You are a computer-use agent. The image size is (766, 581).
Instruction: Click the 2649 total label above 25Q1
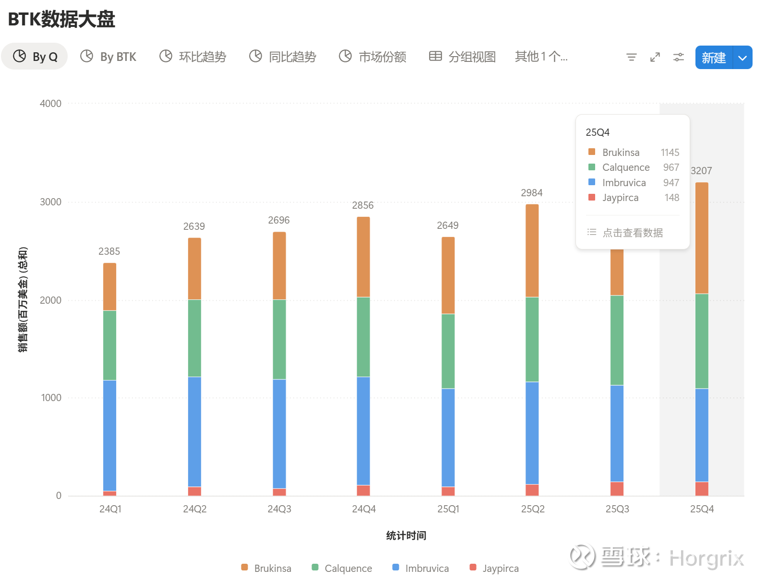coord(448,225)
